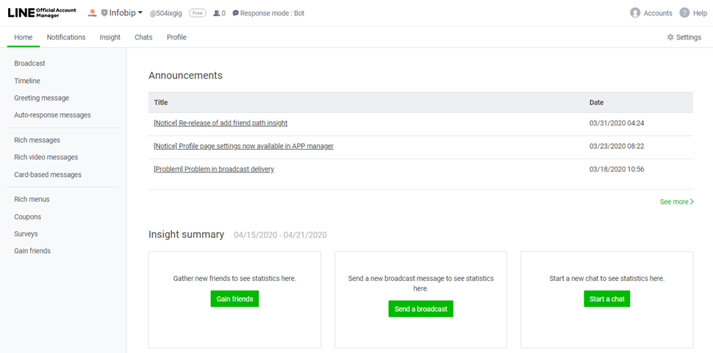Click the shield badge next to Infobip

104,13
